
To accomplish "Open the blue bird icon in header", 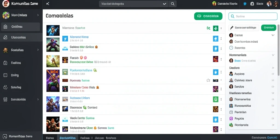I will (x=245, y=4).
